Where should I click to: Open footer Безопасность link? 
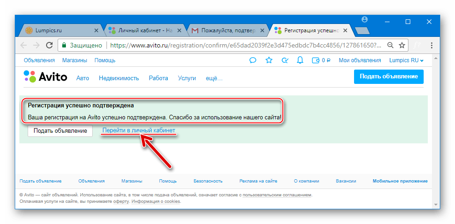(x=208, y=181)
